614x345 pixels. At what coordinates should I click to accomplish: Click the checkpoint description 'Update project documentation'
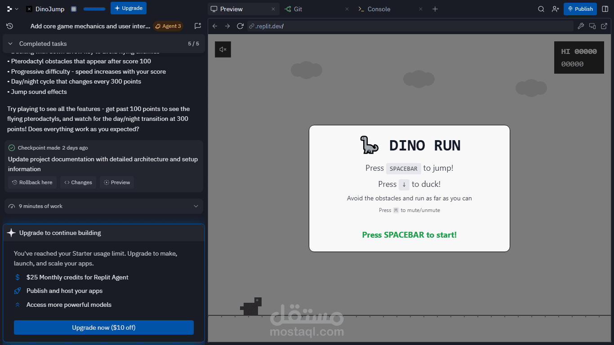103,164
